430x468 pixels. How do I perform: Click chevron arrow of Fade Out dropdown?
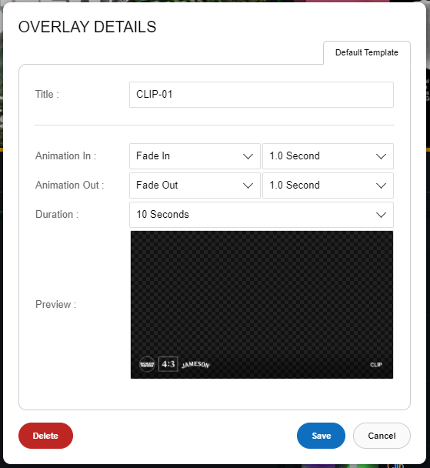(x=248, y=186)
